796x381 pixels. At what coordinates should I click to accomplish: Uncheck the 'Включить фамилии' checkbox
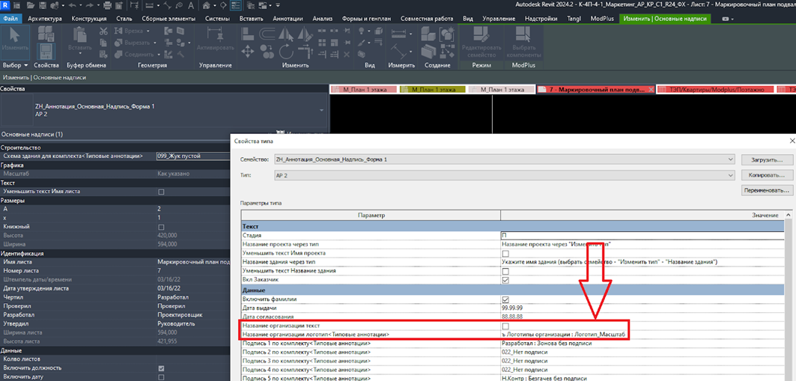coord(505,299)
